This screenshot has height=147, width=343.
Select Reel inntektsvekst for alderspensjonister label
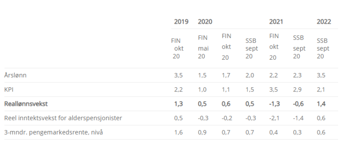click(x=63, y=118)
